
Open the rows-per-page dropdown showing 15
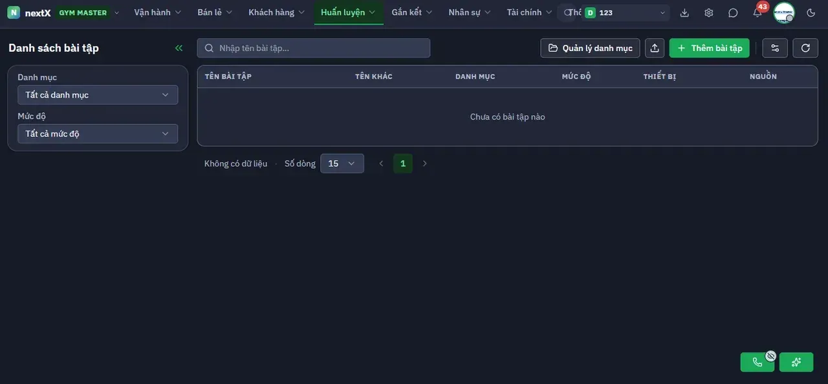click(x=342, y=164)
